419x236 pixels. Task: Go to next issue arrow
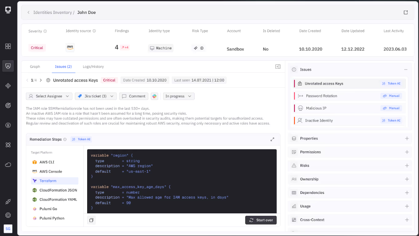pyautogui.click(x=41, y=80)
